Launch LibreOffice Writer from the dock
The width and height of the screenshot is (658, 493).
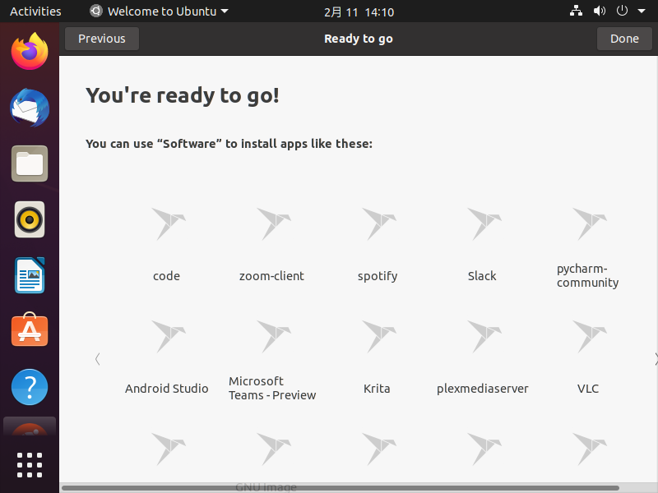30,275
